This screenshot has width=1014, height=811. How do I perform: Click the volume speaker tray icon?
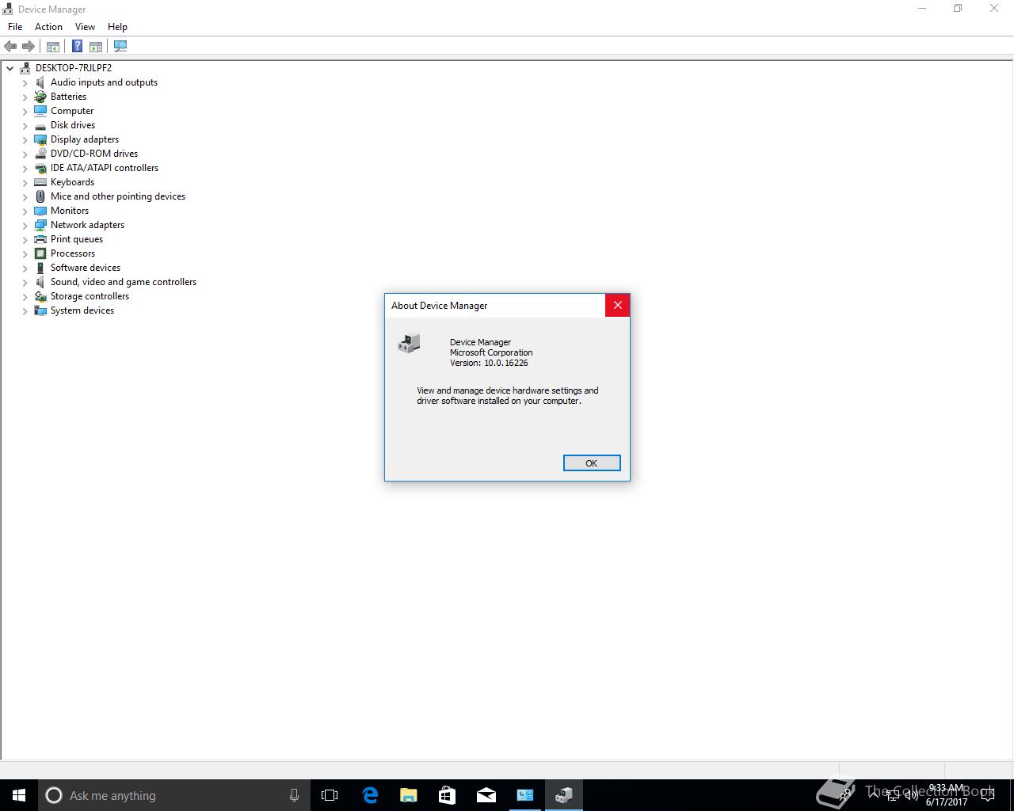coord(912,795)
